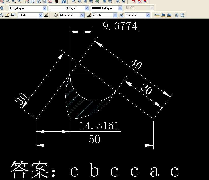Click the Zoom Out minus magnifier
The image size is (209, 180).
coord(110,1)
